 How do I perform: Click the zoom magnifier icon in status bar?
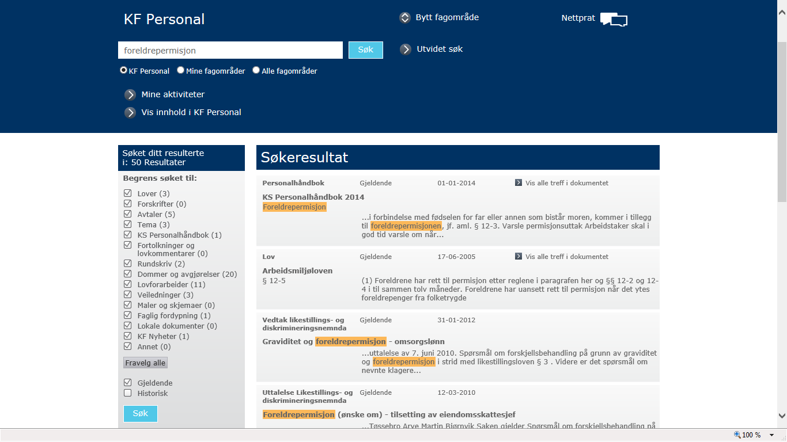737,435
